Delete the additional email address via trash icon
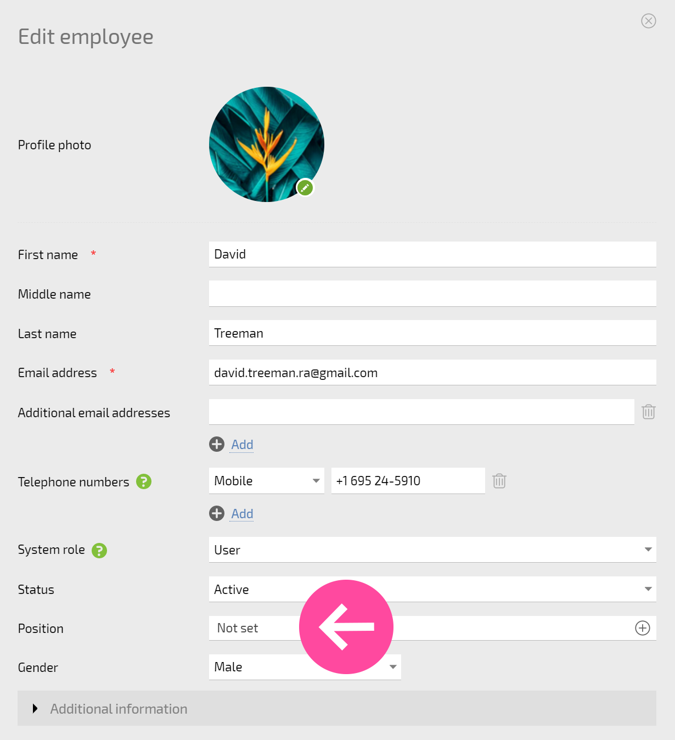 (649, 412)
